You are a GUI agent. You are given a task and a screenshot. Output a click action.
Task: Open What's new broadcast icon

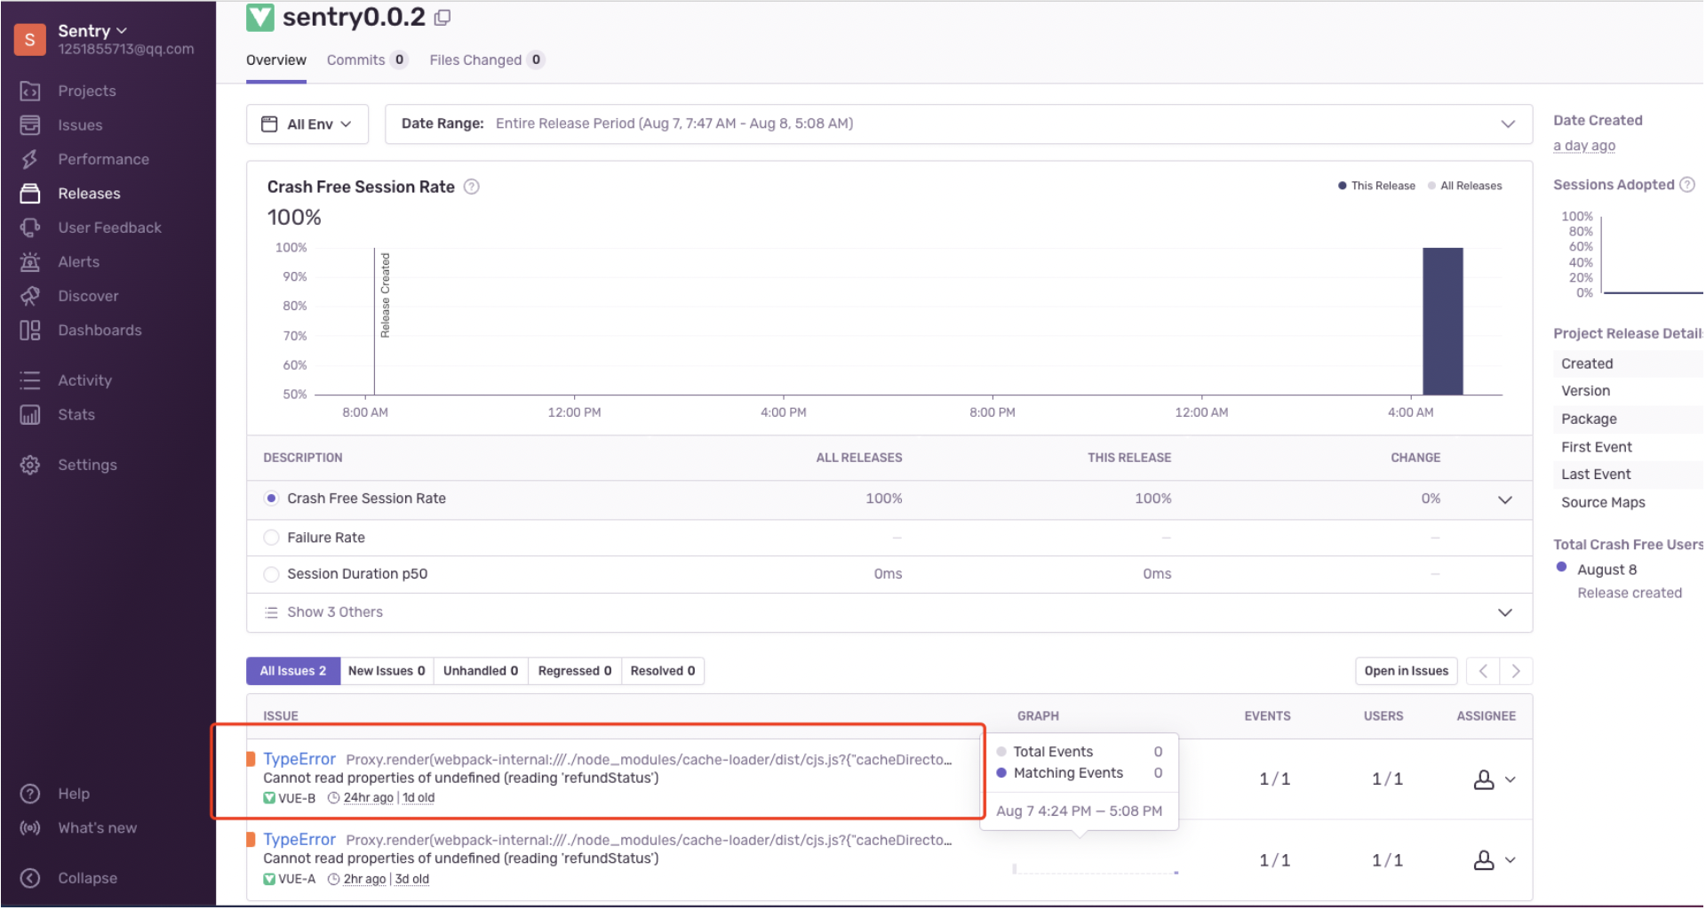pos(30,828)
